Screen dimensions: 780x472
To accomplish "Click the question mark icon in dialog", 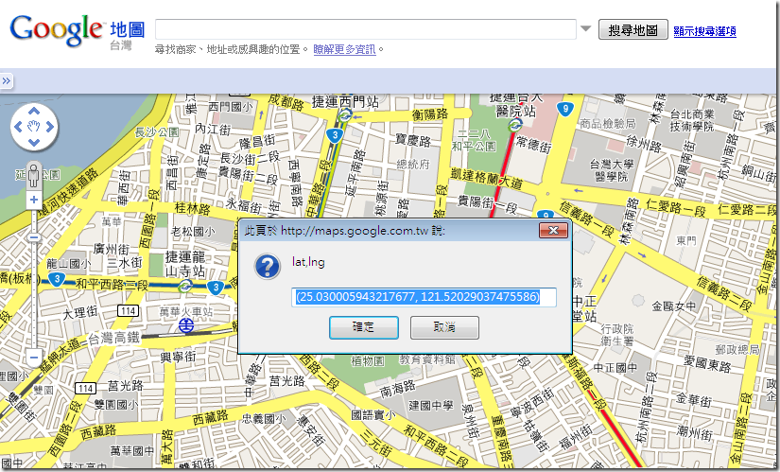I will (268, 267).
